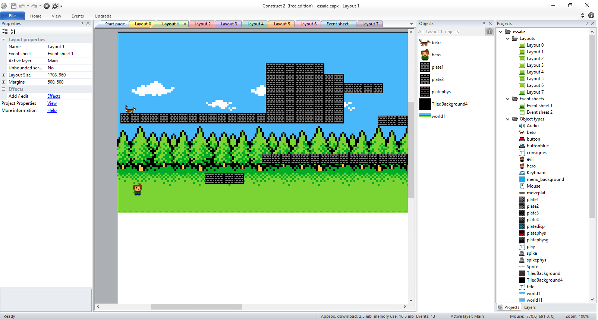
Task: Sort properties alphabetically with A-Z icon
Action: [x=13, y=32]
